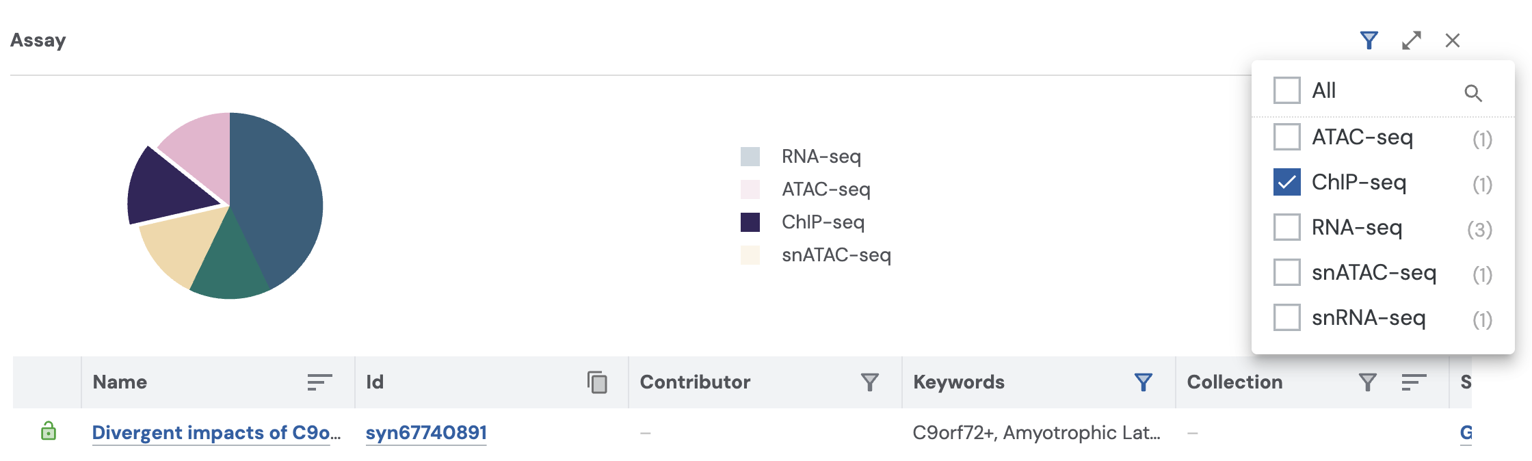Tick the snATAC-seq checkbox
Screen dimensions: 1532x461
(x=1286, y=272)
